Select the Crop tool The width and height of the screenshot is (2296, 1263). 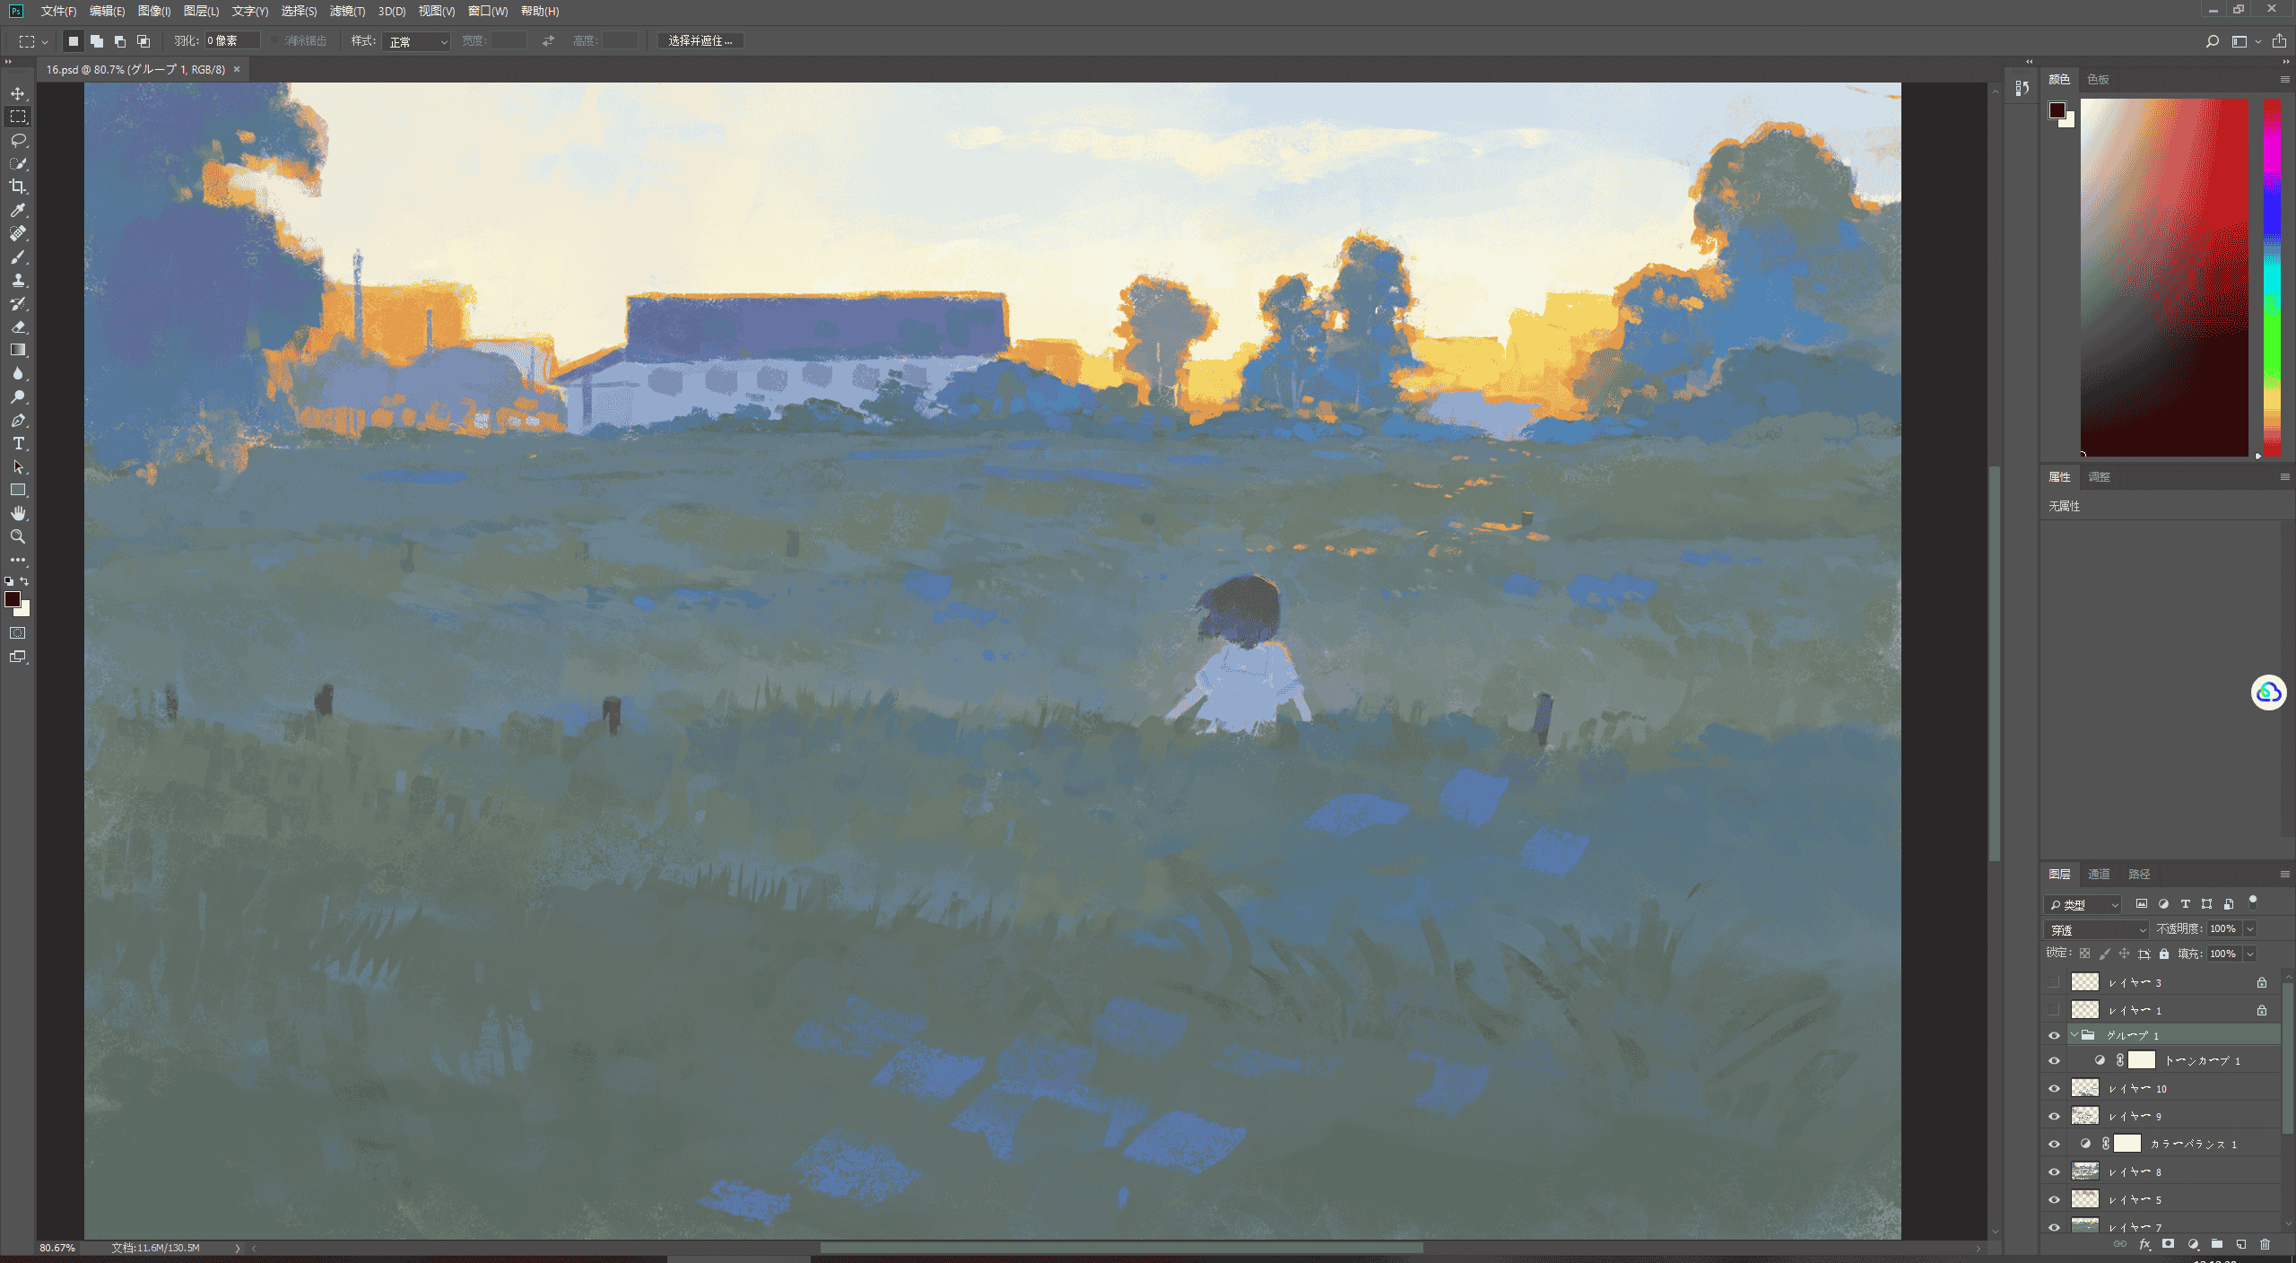pyautogui.click(x=18, y=187)
